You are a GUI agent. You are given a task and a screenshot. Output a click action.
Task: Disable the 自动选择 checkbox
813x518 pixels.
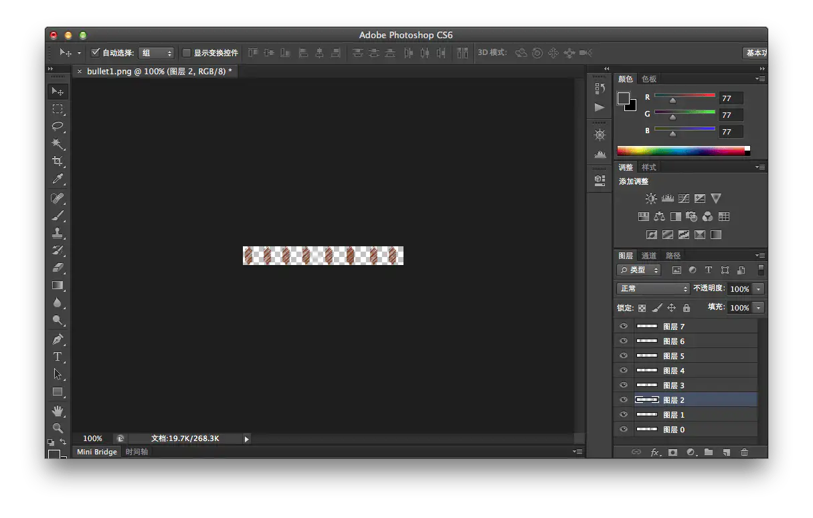(96, 52)
